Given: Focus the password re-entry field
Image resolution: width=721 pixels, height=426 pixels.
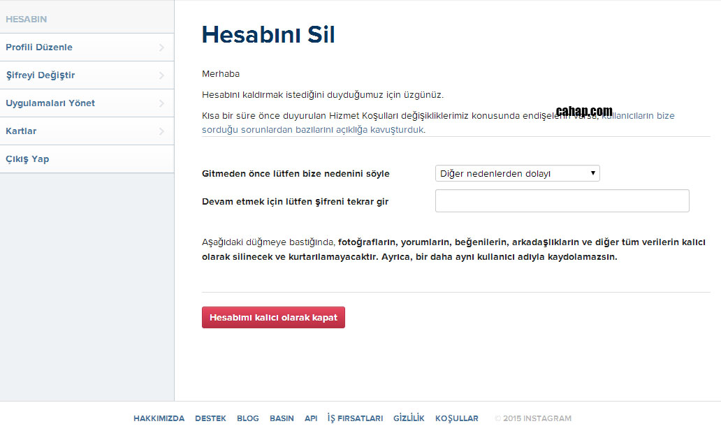Looking at the screenshot, I should [x=562, y=200].
